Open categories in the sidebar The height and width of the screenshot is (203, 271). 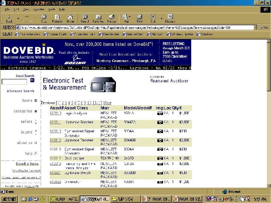(23, 111)
